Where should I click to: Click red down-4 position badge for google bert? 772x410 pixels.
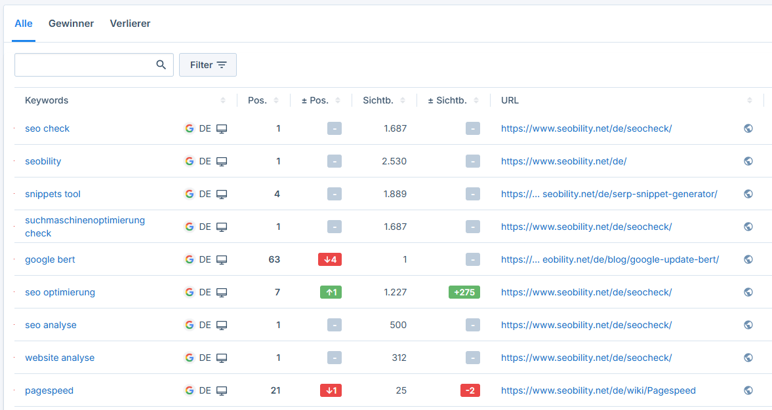[x=330, y=259]
